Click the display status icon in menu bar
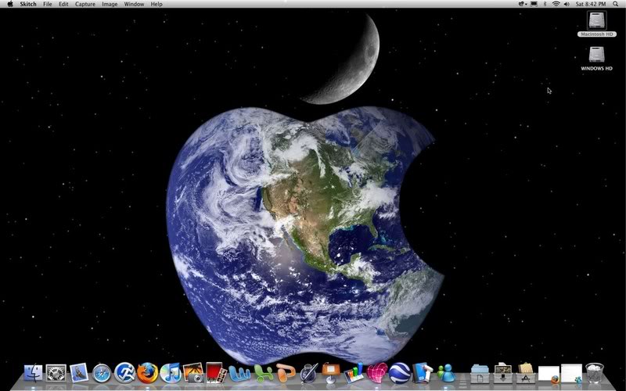This screenshot has width=626, height=391. (x=534, y=4)
